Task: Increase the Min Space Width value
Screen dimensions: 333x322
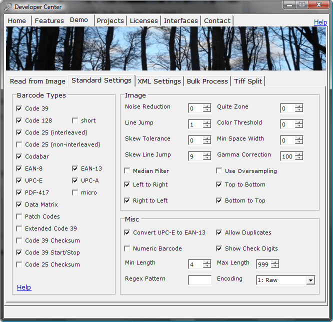Action: pyautogui.click(x=299, y=138)
